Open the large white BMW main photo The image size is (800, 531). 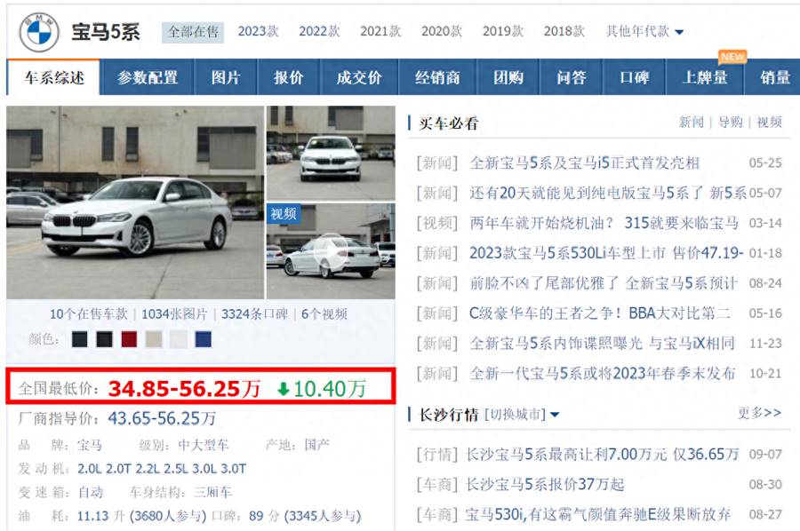pyautogui.click(x=135, y=202)
